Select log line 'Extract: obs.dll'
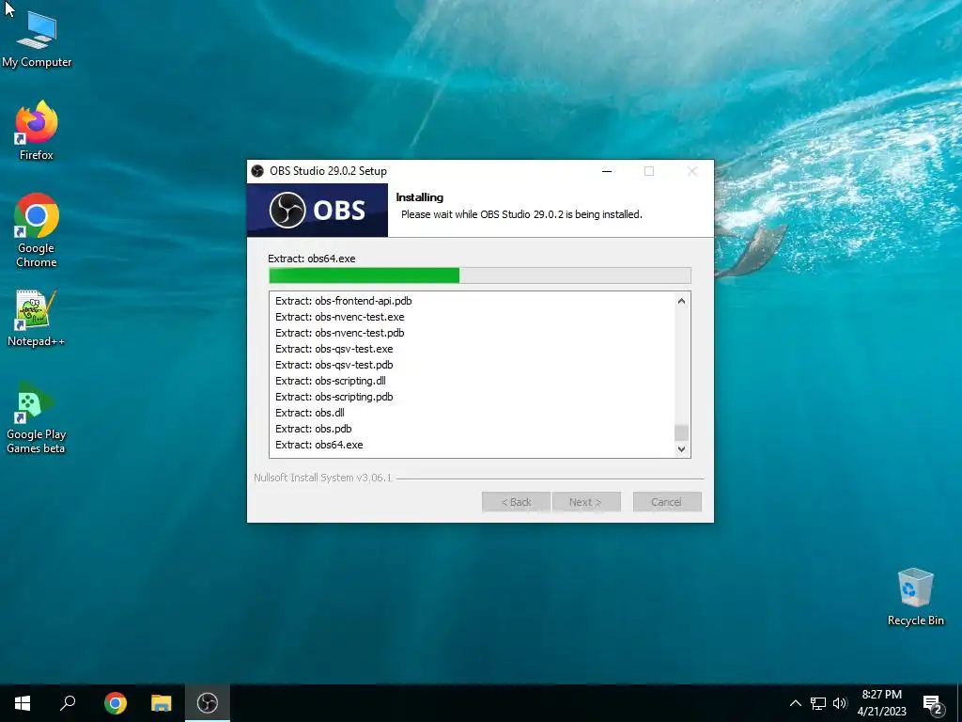 click(x=309, y=413)
